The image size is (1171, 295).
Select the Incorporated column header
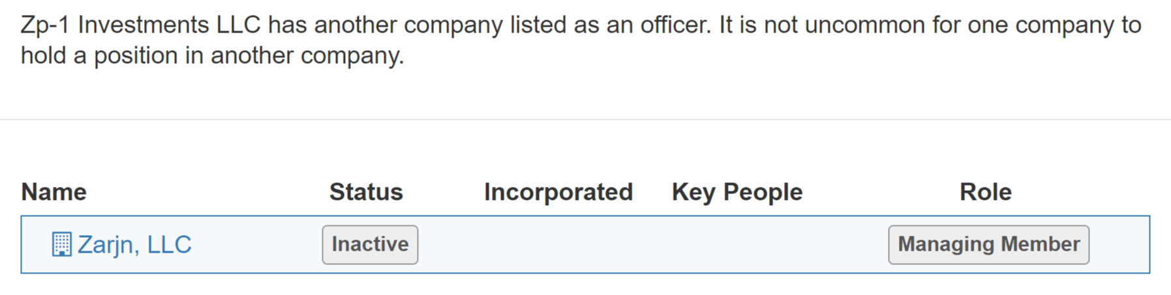click(558, 192)
